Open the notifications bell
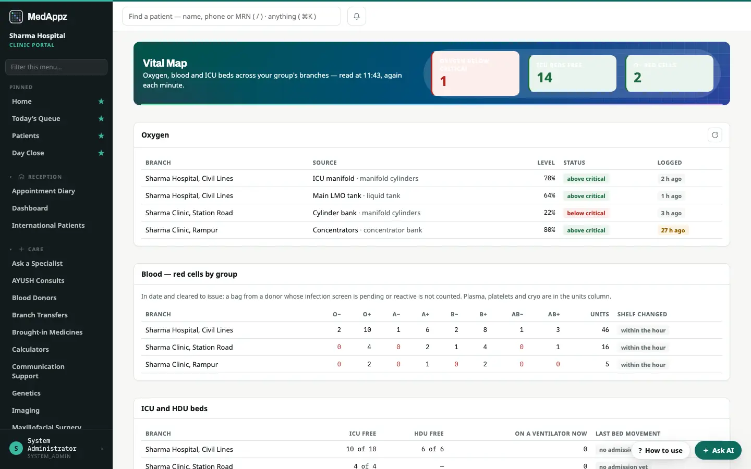The width and height of the screenshot is (751, 469). [357, 16]
